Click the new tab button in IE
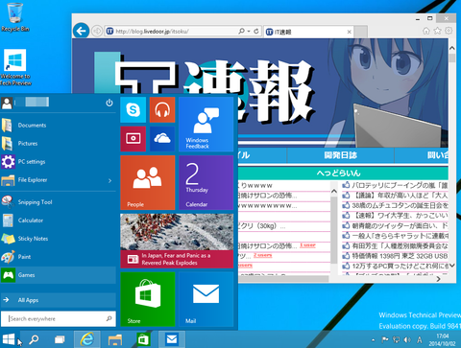The height and width of the screenshot is (348, 461). (361, 32)
